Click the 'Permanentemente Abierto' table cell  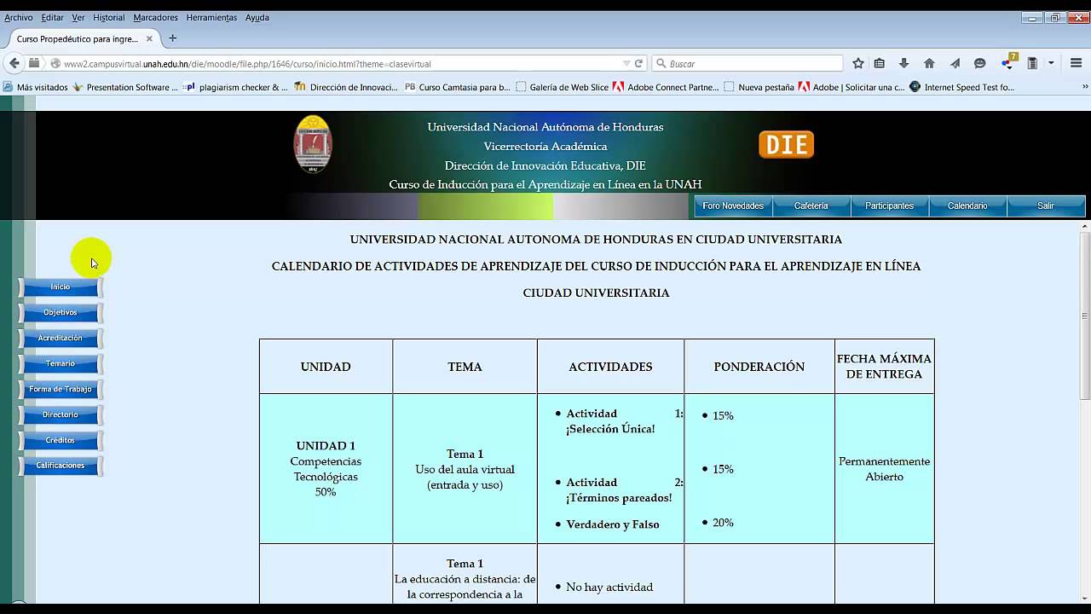[884, 469]
